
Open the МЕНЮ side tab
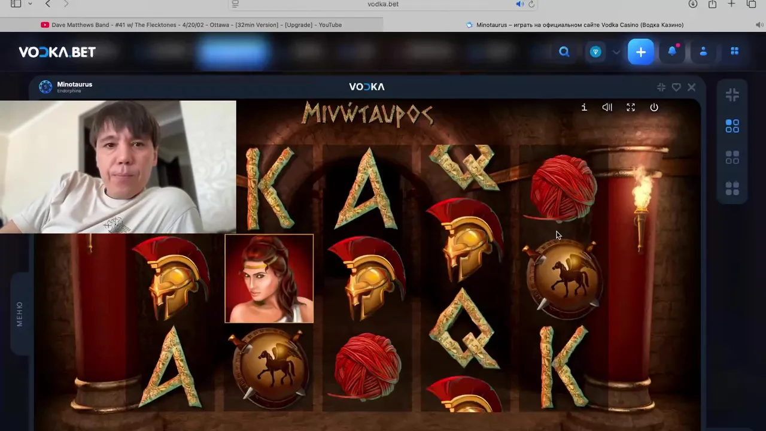(19, 314)
